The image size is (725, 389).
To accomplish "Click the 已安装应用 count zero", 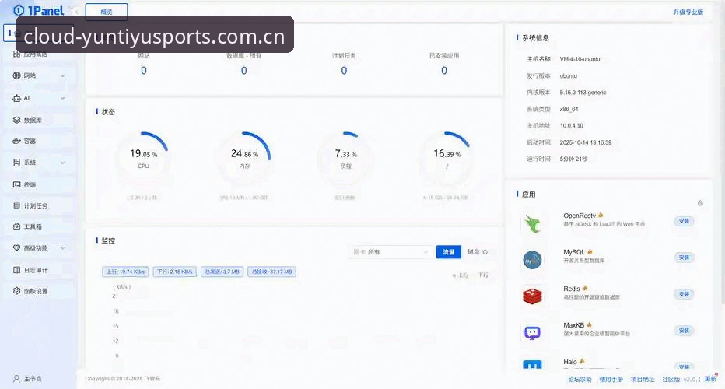I will tap(444, 71).
